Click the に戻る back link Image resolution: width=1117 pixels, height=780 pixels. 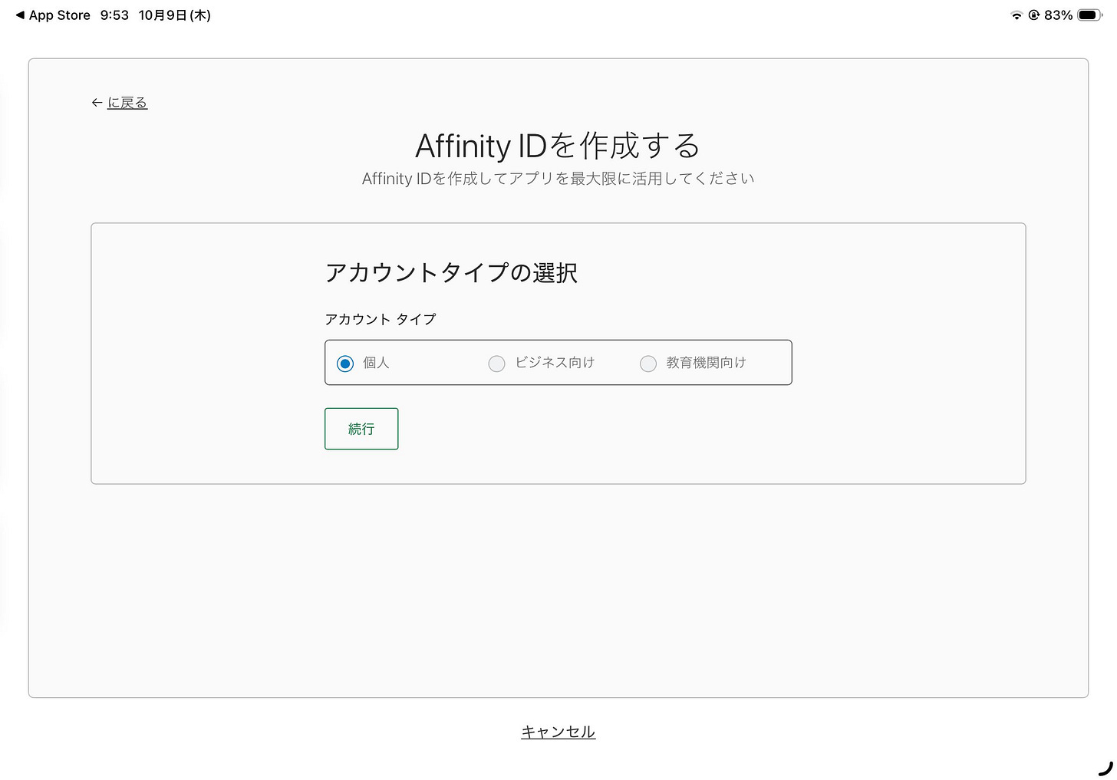click(x=127, y=103)
